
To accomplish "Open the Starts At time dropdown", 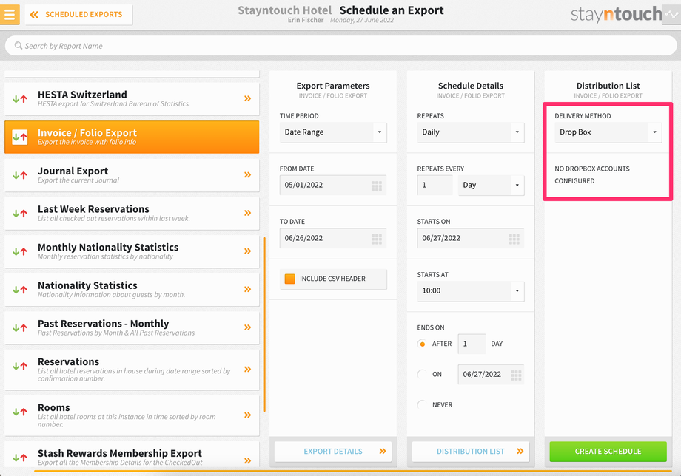I will coord(471,291).
